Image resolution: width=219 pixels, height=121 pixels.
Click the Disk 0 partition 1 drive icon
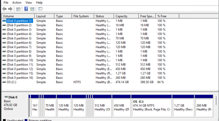(x=4, y=21)
